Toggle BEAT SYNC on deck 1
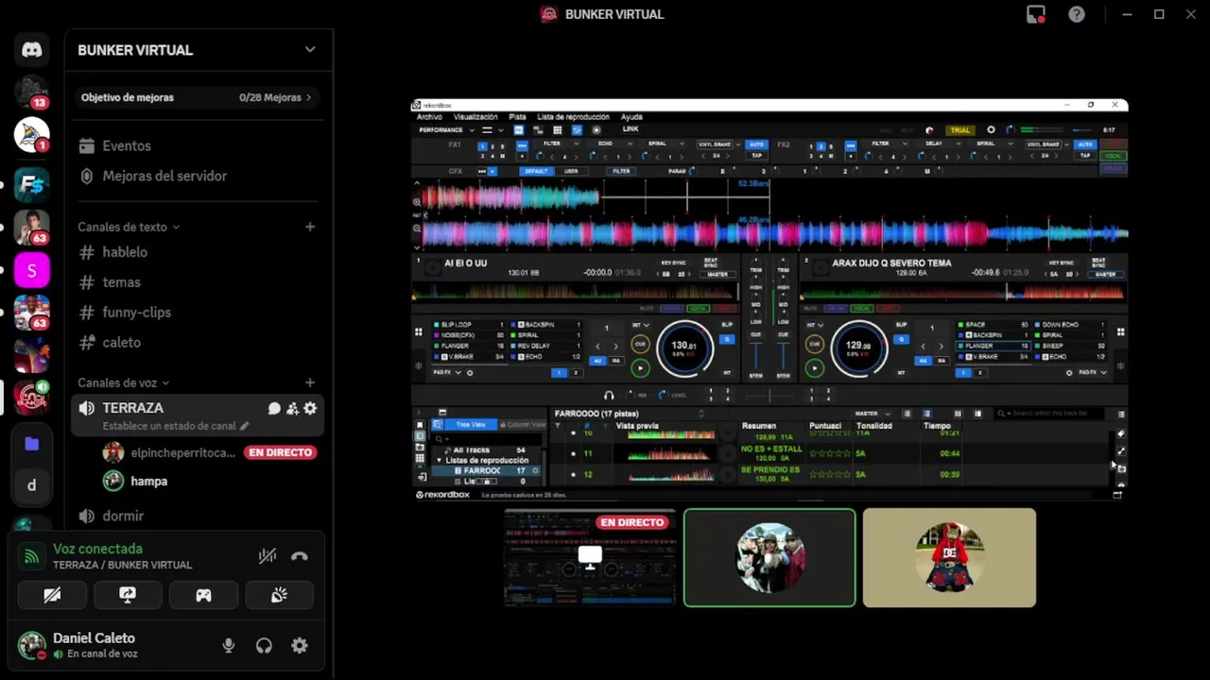The width and height of the screenshot is (1210, 680). pyautogui.click(x=711, y=262)
